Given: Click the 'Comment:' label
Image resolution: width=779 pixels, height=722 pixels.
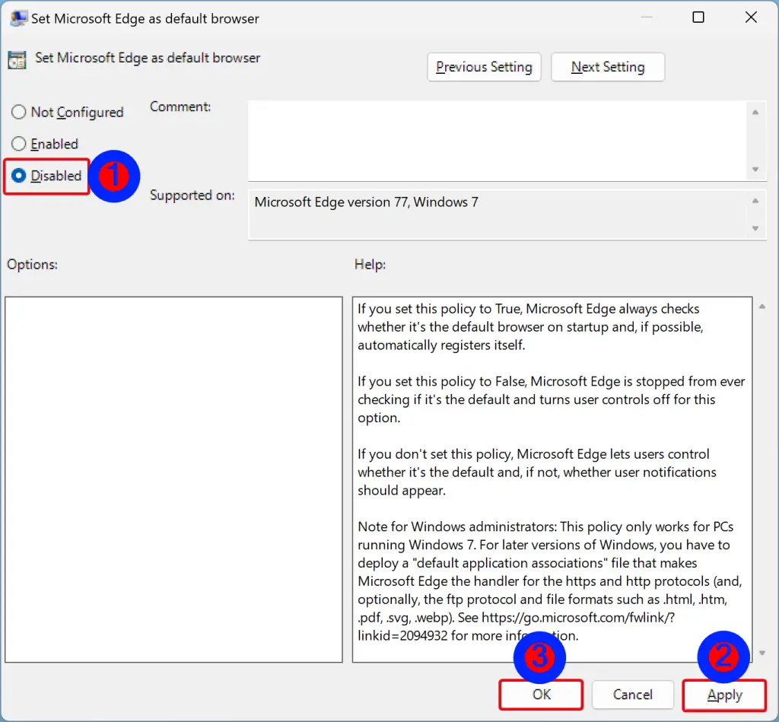Looking at the screenshot, I should point(180,107).
